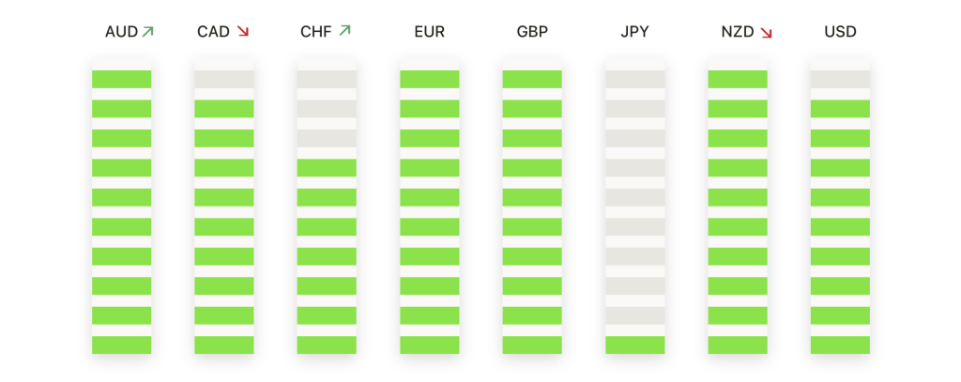Viewport: 961px width, 382px height.
Task: Select the GBP currency label
Action: pyautogui.click(x=532, y=32)
